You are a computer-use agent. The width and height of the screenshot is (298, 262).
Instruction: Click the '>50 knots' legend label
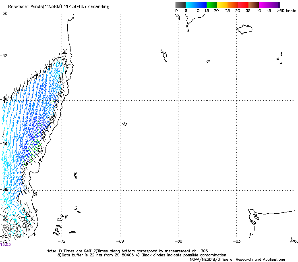point(286,11)
